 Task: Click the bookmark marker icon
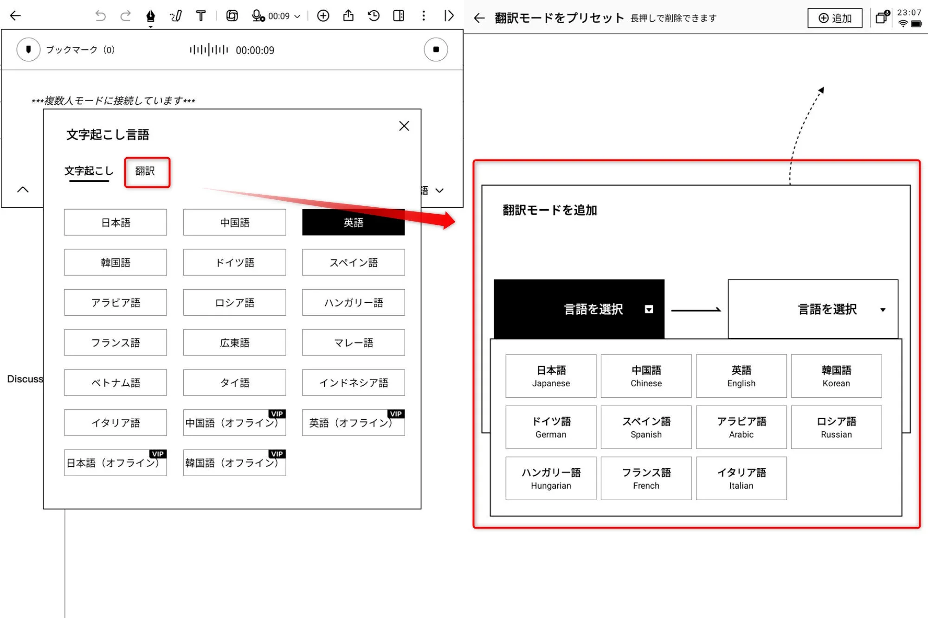(x=29, y=50)
